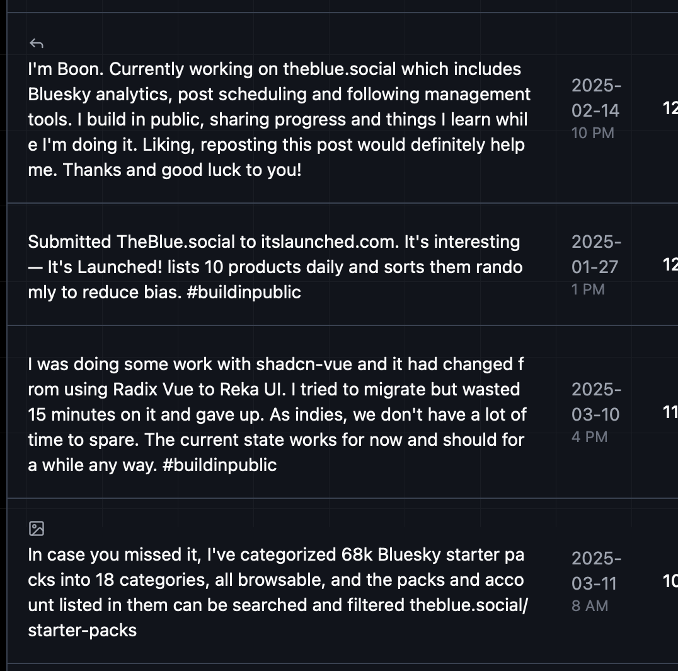Viewport: 678px width, 671px height.
Task: Click the 10 PM time label
Action: 593,133
